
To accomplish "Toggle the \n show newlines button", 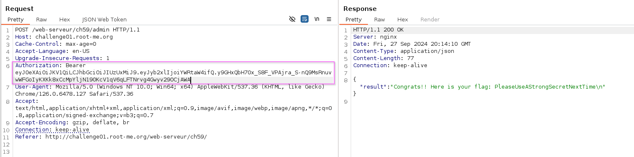I will coord(317,19).
